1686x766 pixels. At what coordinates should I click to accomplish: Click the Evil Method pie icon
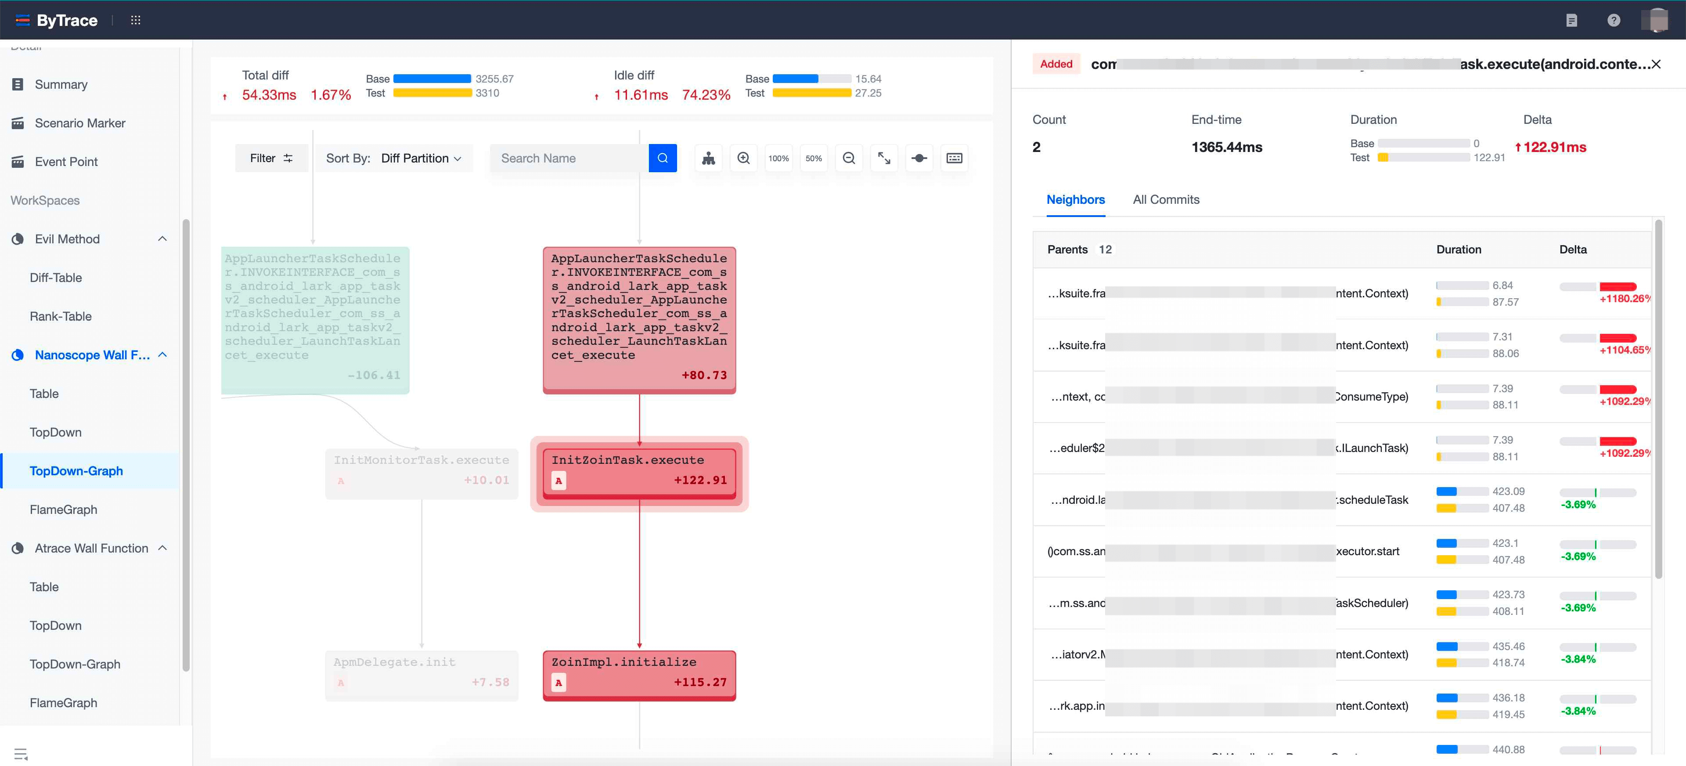tap(18, 239)
